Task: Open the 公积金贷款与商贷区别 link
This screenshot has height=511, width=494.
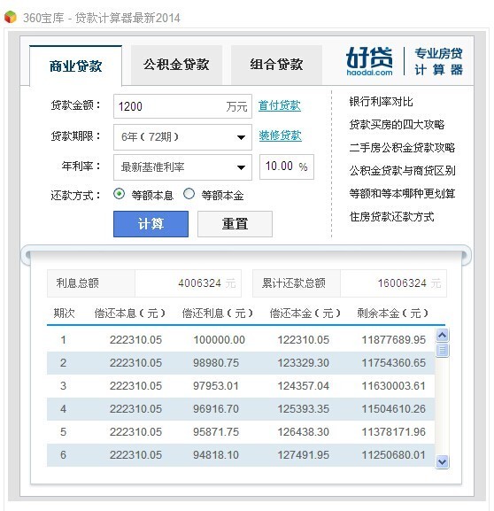Action: pyautogui.click(x=402, y=170)
